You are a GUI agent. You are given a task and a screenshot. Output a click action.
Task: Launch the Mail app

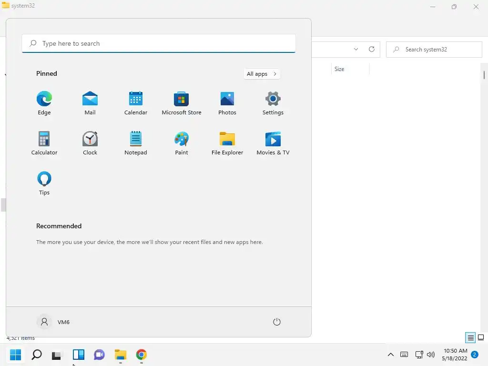click(x=90, y=103)
